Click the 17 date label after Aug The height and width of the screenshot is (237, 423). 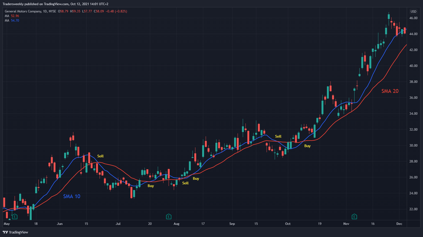point(203,224)
